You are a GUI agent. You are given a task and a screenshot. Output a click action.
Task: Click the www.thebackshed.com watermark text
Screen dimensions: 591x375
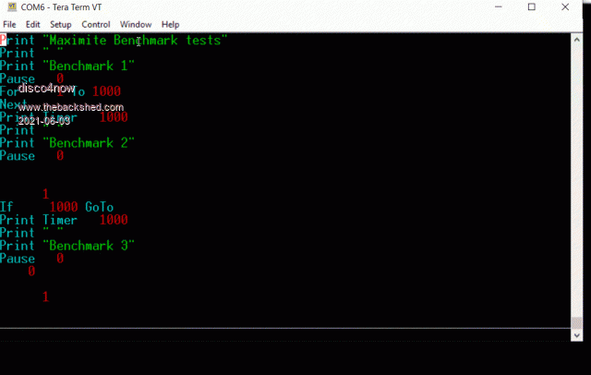(71, 107)
